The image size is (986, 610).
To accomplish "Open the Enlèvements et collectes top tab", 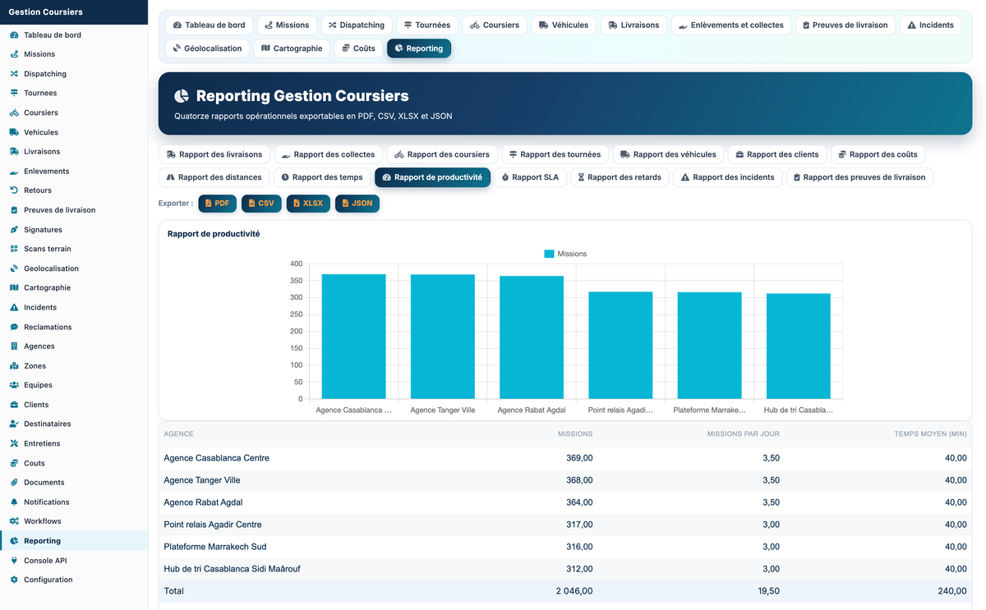I will (731, 25).
